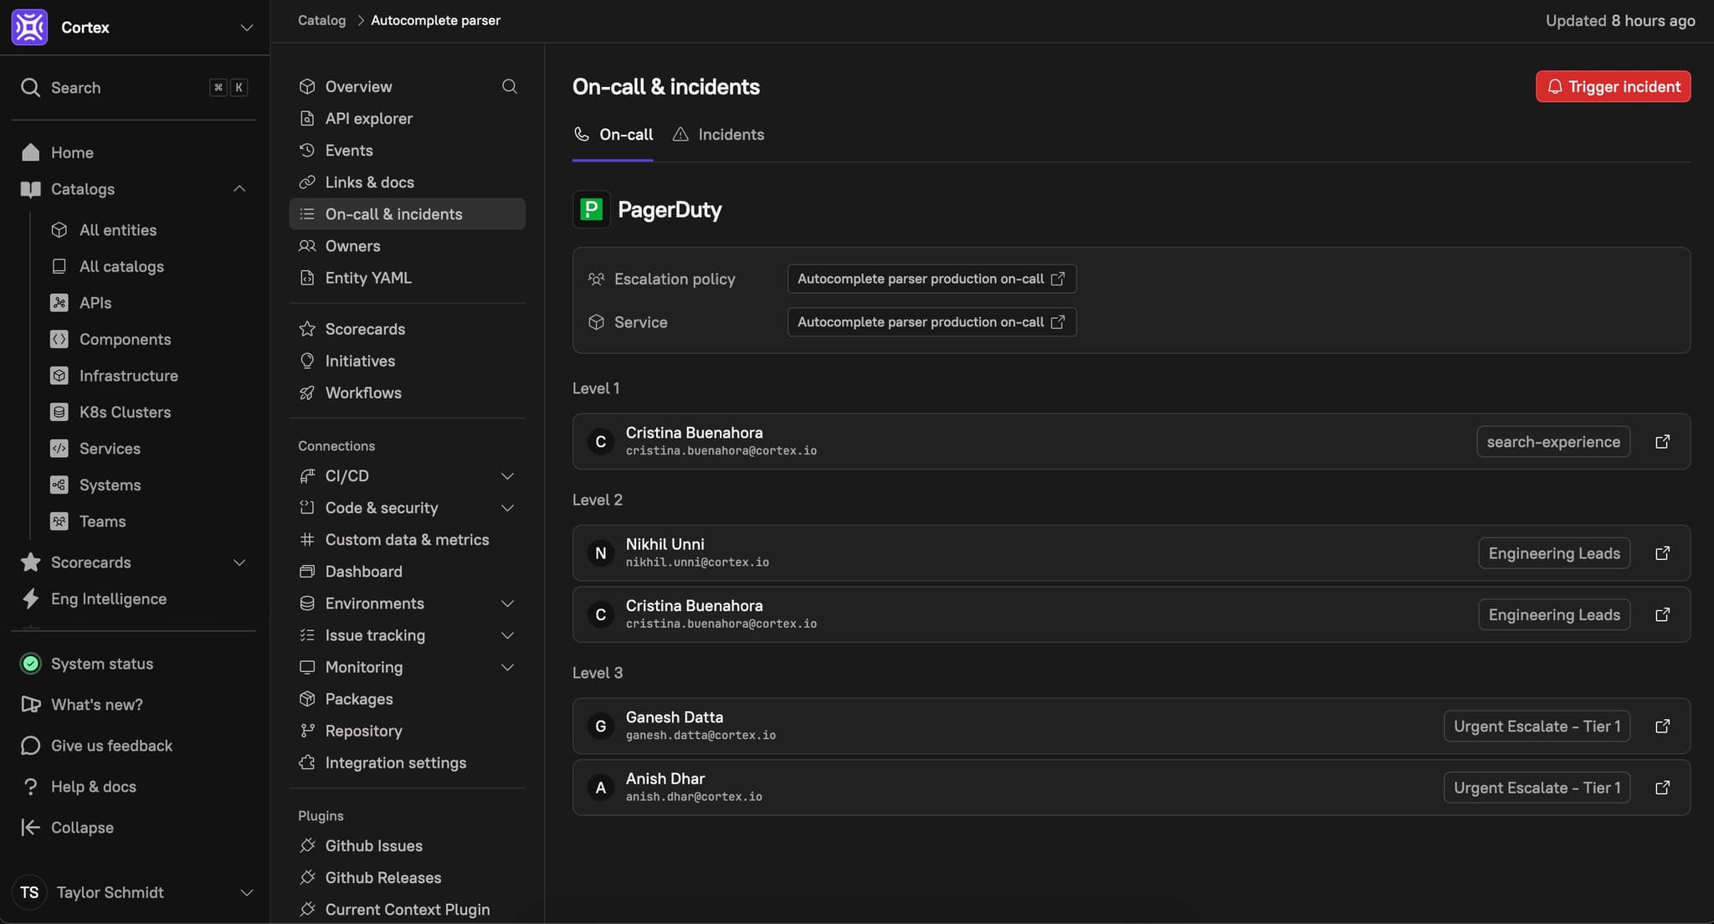Open Links & docs
Screen dimensions: 1714x924
point(369,182)
